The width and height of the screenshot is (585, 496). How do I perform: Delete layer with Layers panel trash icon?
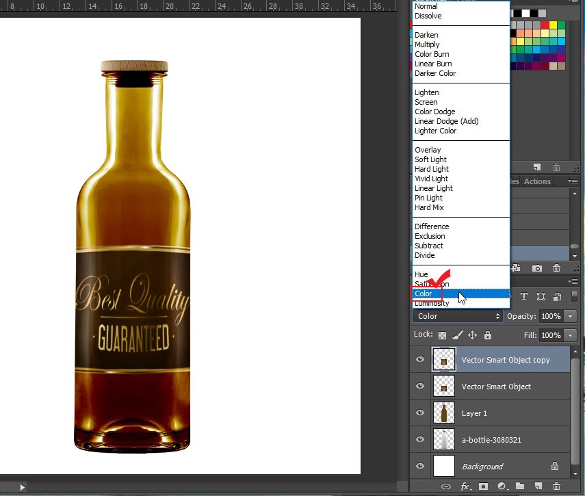point(556,486)
